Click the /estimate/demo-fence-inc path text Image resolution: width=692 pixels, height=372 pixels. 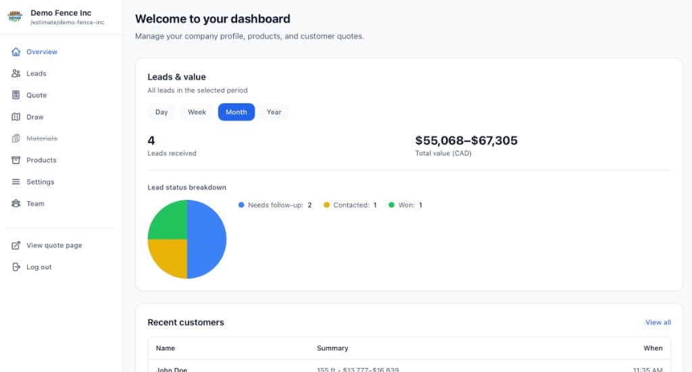[x=68, y=22]
